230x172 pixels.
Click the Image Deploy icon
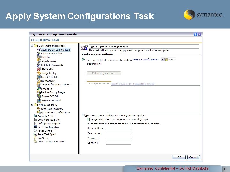(x=39, y=73)
